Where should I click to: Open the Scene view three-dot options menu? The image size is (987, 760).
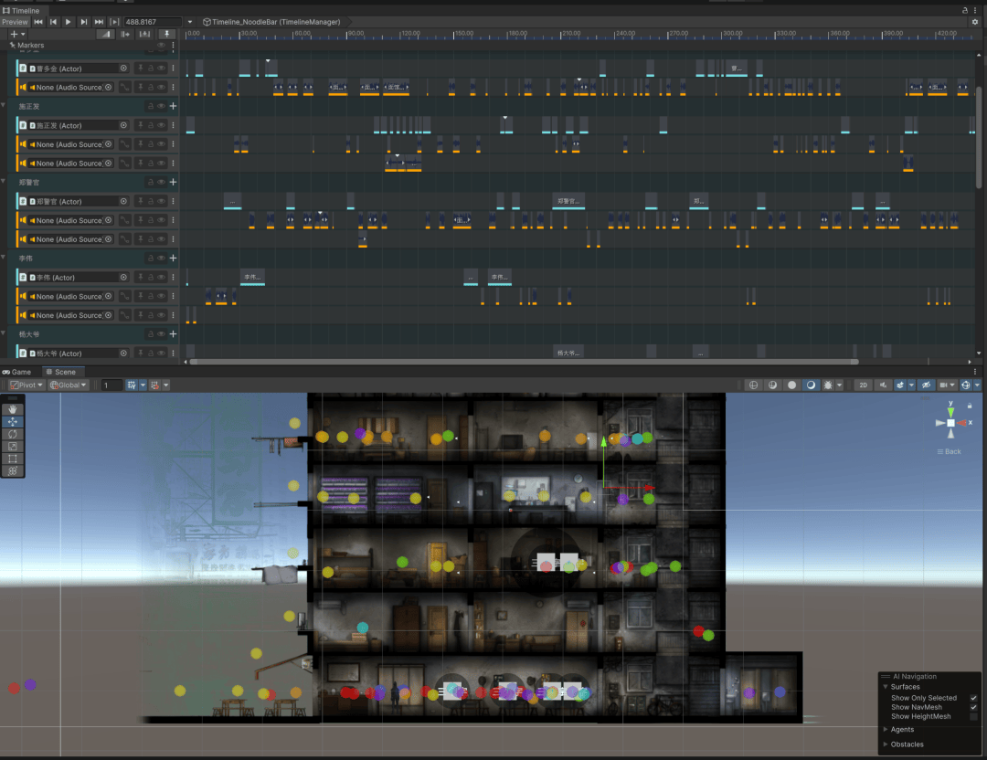(x=976, y=372)
